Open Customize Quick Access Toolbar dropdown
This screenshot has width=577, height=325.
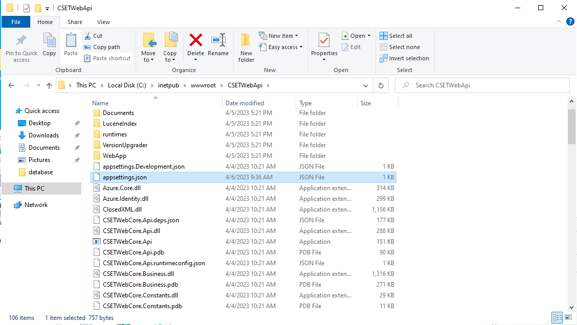[47, 8]
